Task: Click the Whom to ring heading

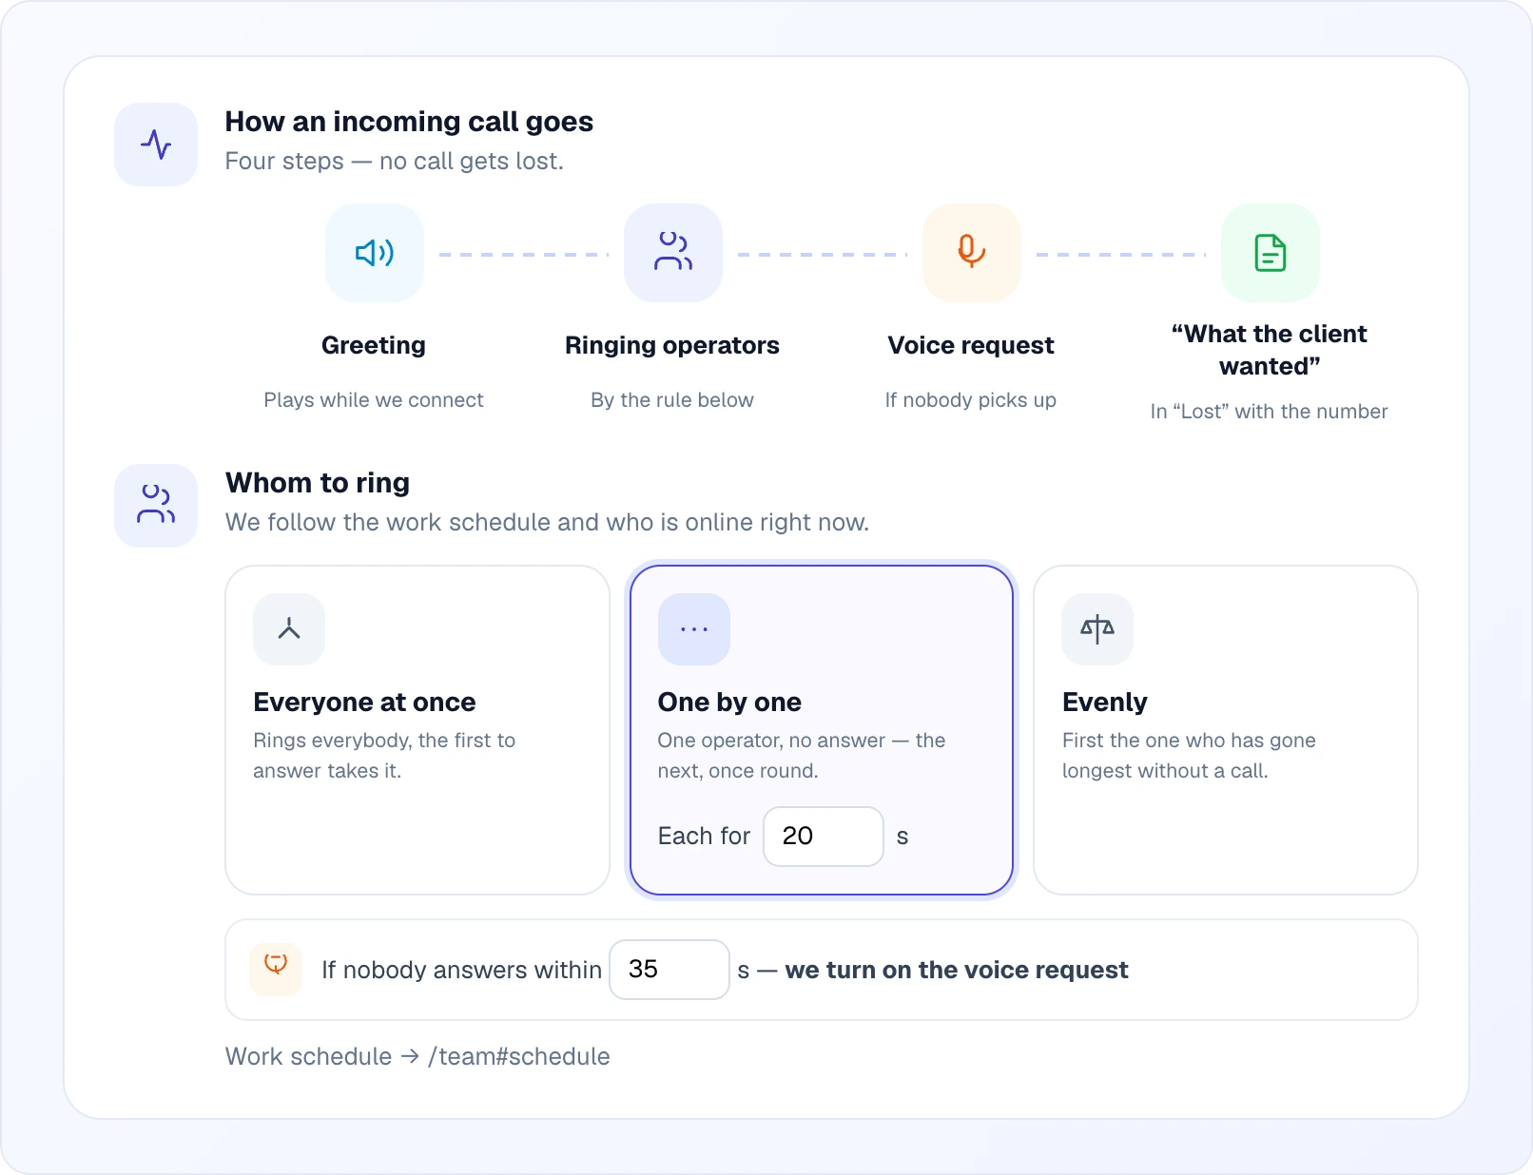Action: (318, 483)
